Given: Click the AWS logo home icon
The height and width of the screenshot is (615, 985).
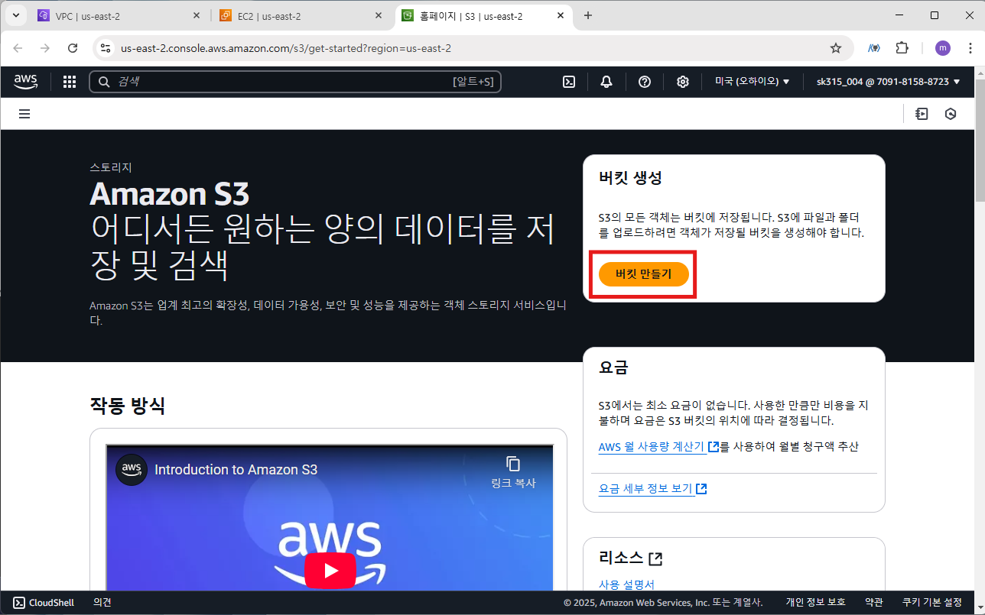Looking at the screenshot, I should click(25, 82).
